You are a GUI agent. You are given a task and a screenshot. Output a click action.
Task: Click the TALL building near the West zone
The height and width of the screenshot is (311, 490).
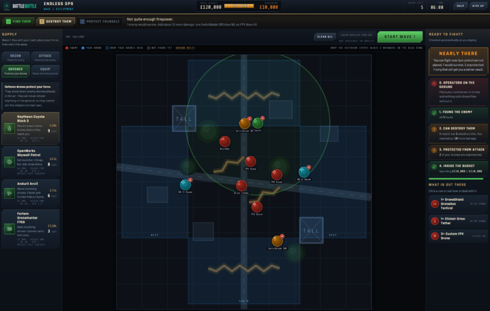(x=184, y=119)
